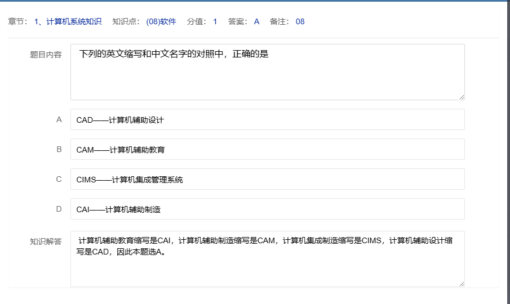Click the 题目内容 field label

(x=46, y=55)
